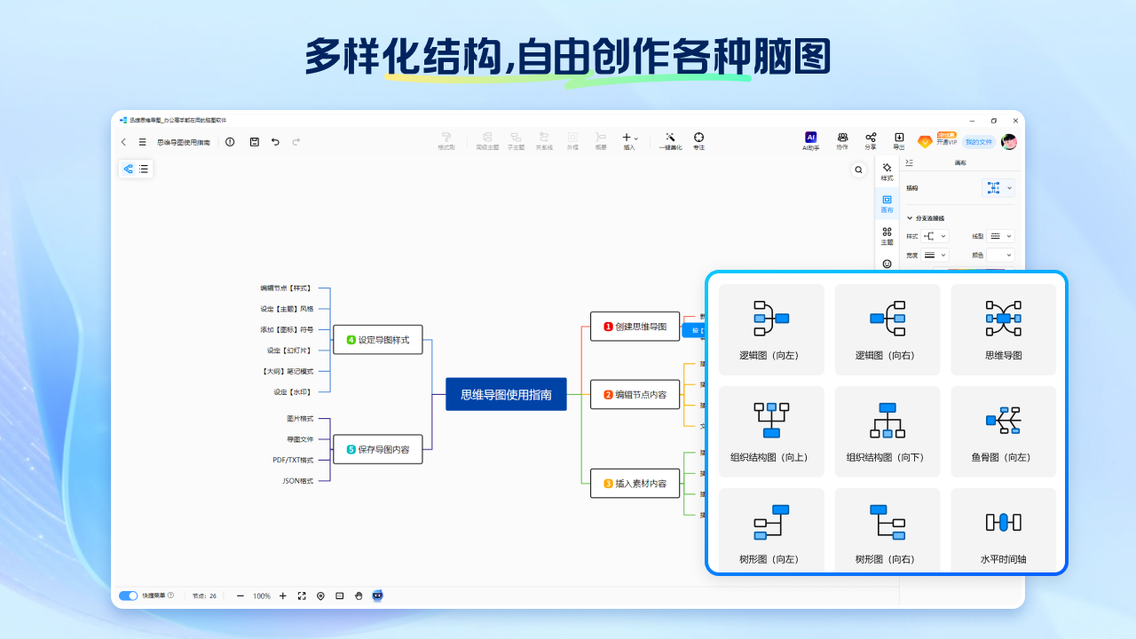The width and height of the screenshot is (1136, 639).
Task: Activate the hand pan tool in status bar
Action: (x=359, y=596)
